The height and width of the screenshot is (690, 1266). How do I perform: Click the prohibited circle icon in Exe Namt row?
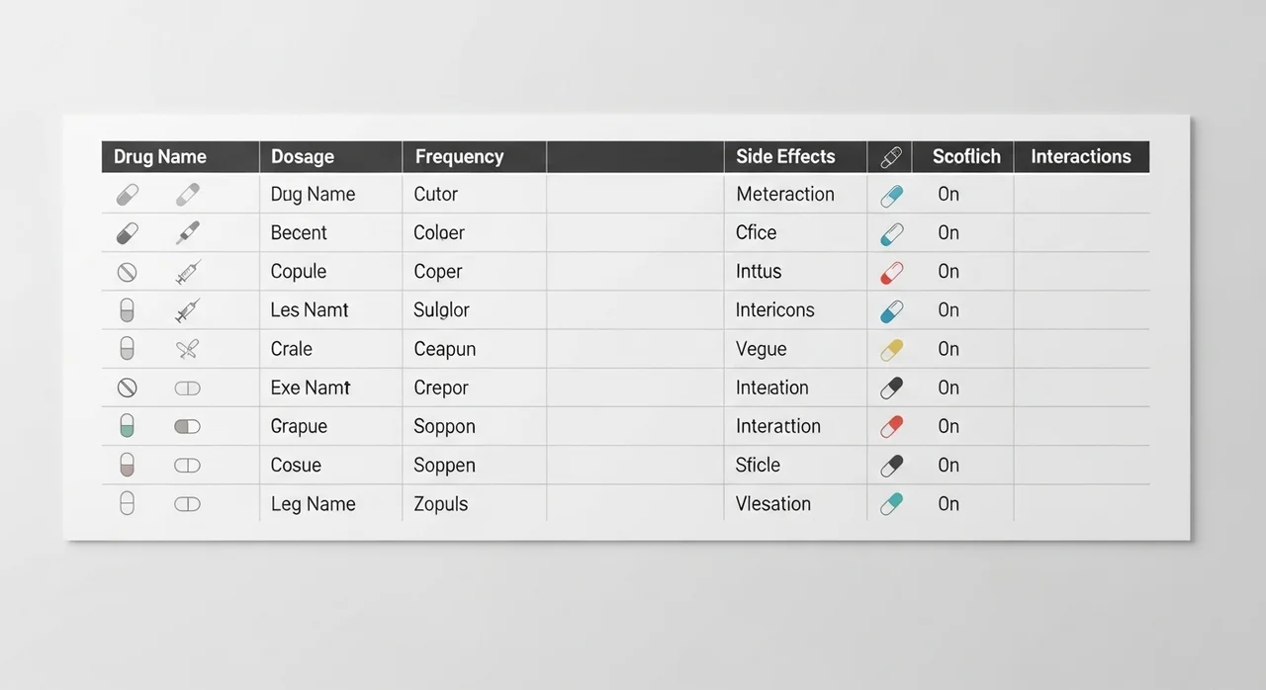point(127,388)
